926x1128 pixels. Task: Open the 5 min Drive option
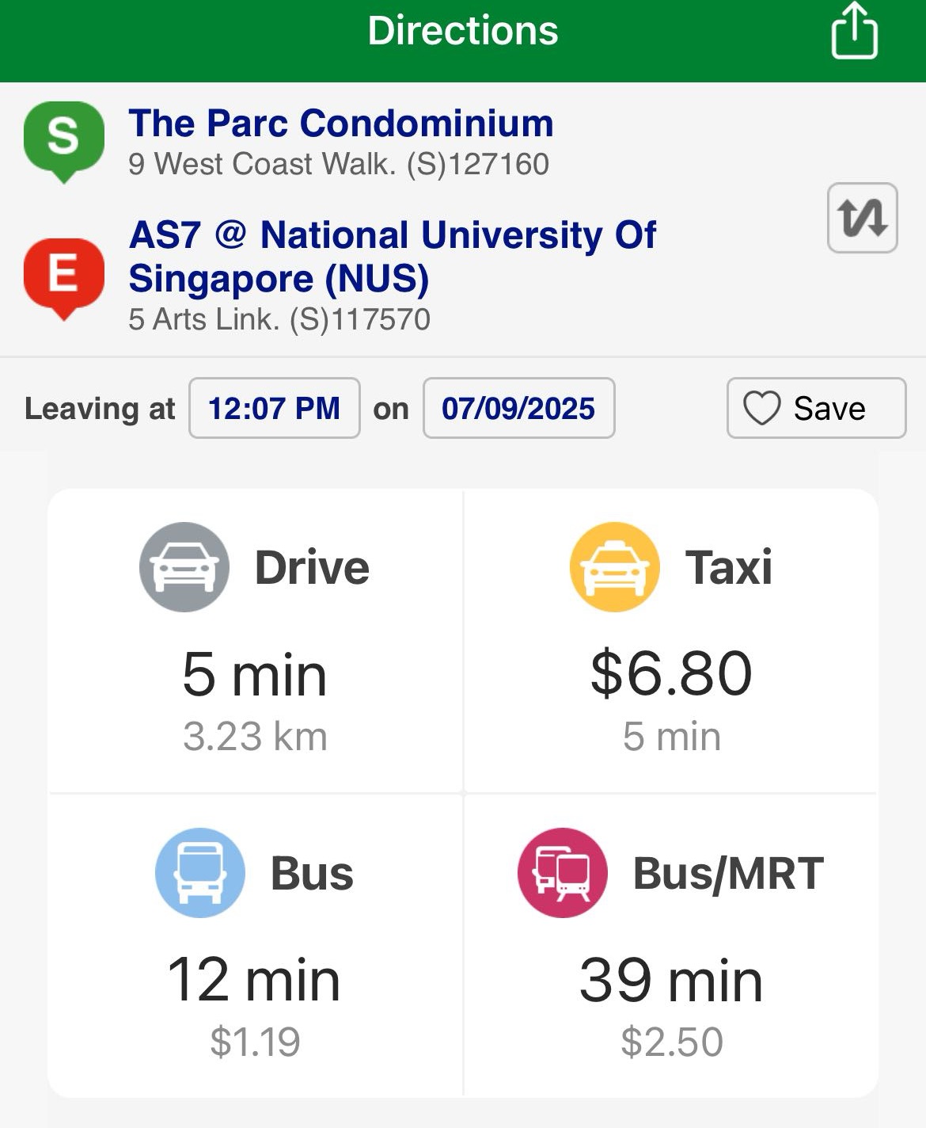pos(254,675)
